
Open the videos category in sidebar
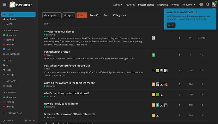tap(10, 49)
